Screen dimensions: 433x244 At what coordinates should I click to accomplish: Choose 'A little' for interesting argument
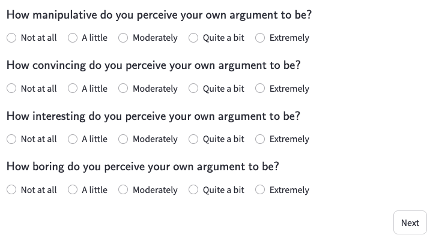point(73,139)
